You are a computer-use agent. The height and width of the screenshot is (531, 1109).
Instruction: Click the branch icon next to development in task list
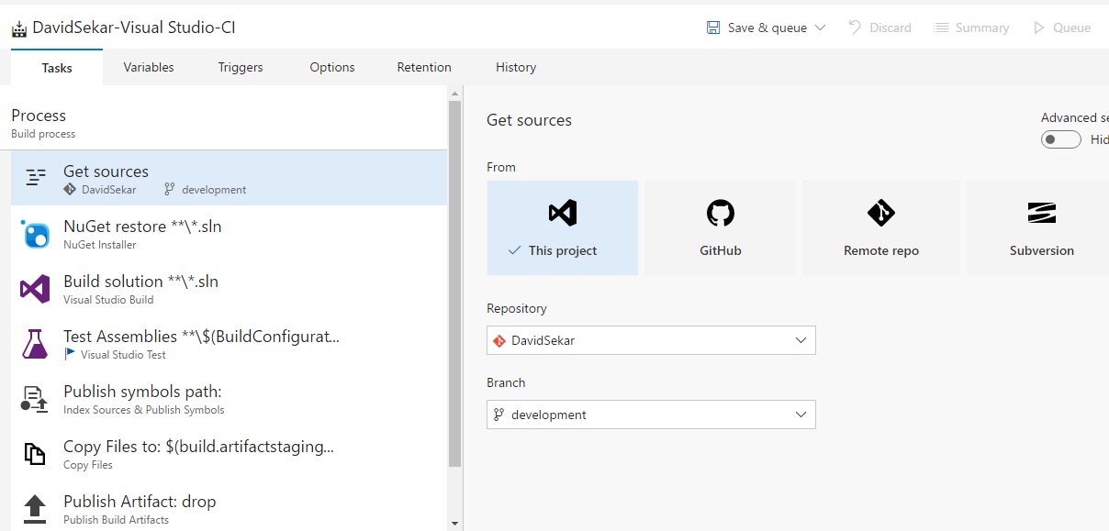169,190
